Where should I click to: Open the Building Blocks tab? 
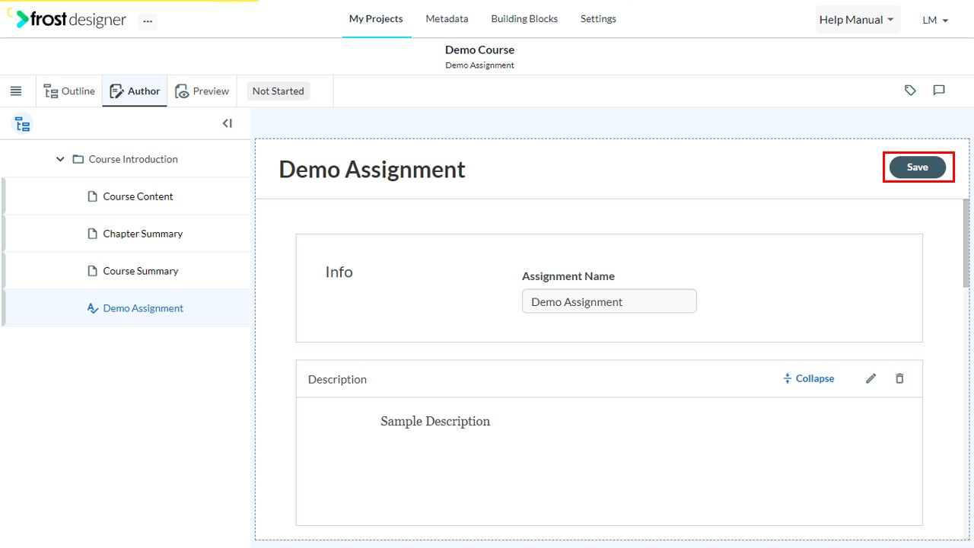524,19
